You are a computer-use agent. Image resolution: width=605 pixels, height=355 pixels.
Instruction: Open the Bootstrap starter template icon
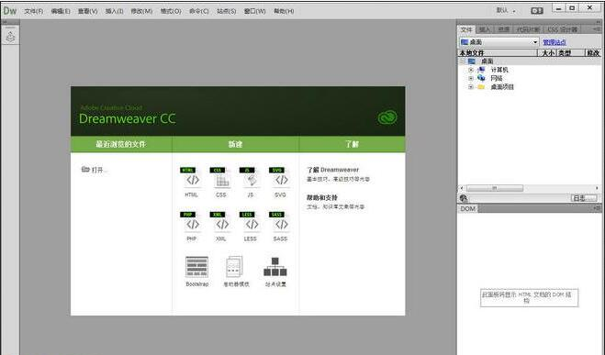click(196, 267)
